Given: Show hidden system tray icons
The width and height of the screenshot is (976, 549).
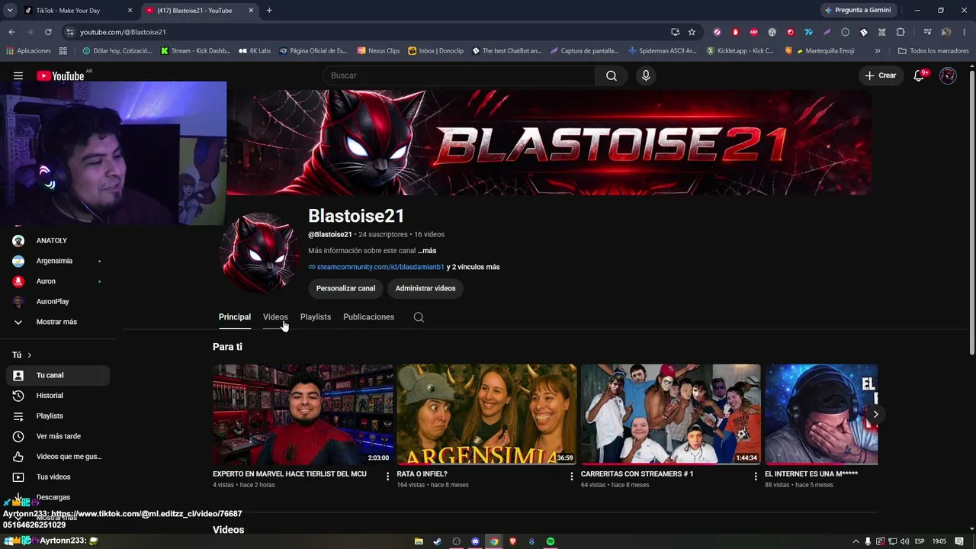Looking at the screenshot, I should pos(855,541).
